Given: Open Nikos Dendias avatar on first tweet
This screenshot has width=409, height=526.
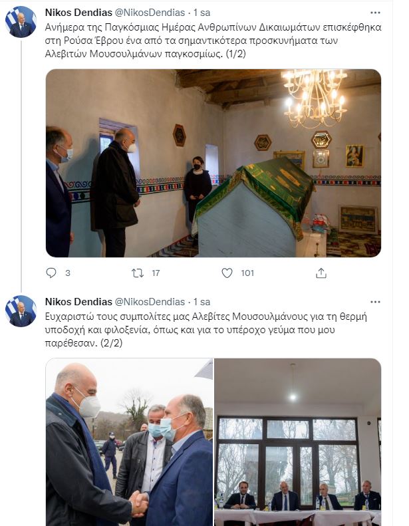Looking at the screenshot, I should pos(21,22).
